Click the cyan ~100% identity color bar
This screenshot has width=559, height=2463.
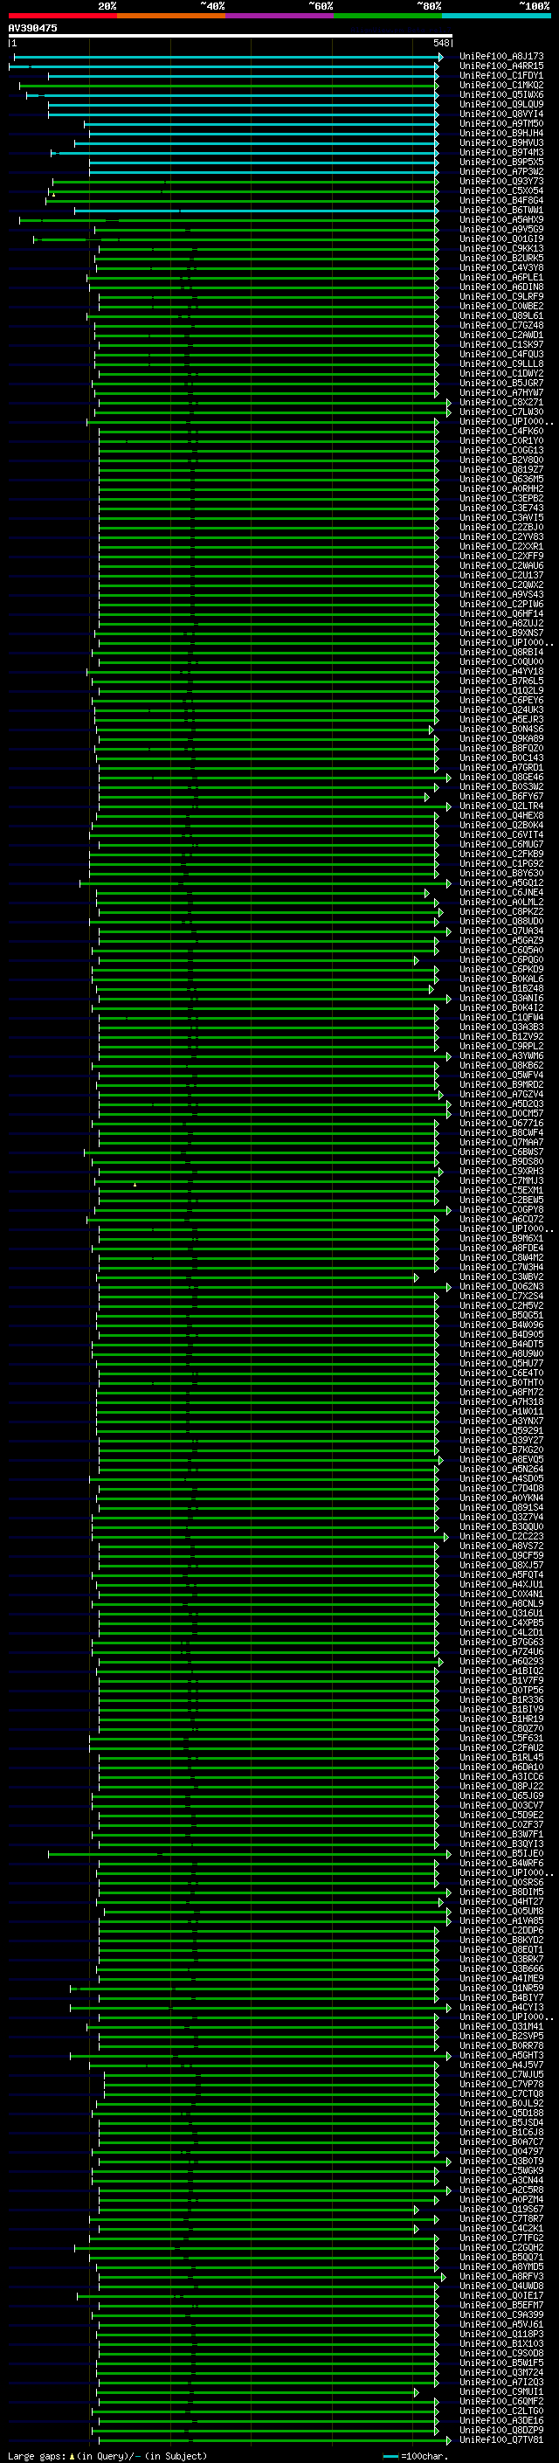[x=496, y=16]
